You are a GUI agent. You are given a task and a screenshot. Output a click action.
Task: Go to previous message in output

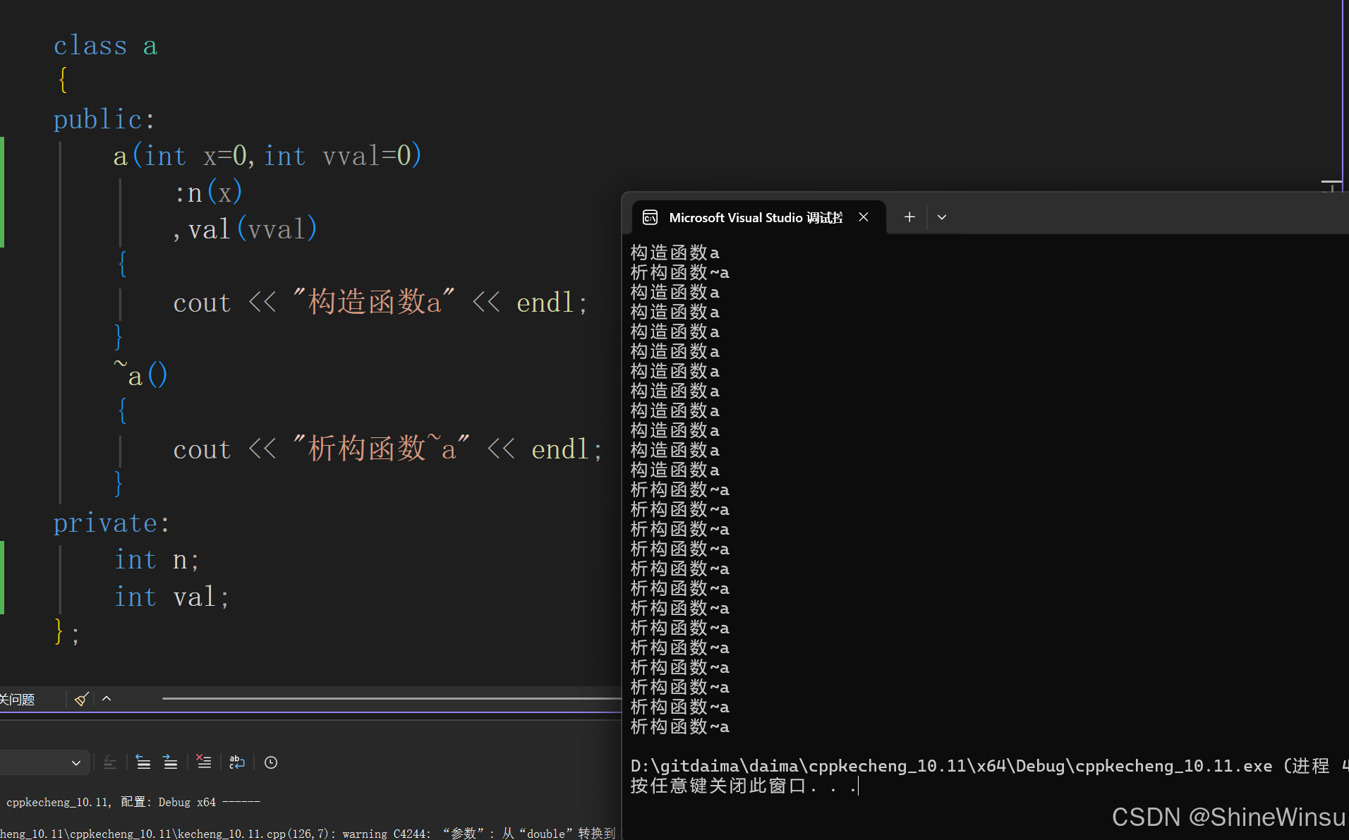pyautogui.click(x=143, y=762)
